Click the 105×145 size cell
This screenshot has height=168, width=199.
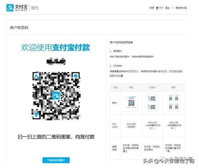pyautogui.click(x=173, y=125)
